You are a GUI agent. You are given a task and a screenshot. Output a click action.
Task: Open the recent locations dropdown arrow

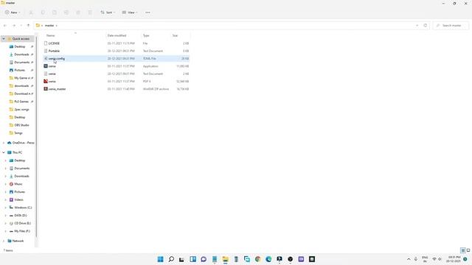(21, 26)
